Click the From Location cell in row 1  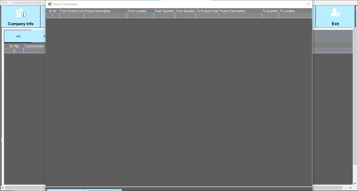pyautogui.click(x=140, y=16)
